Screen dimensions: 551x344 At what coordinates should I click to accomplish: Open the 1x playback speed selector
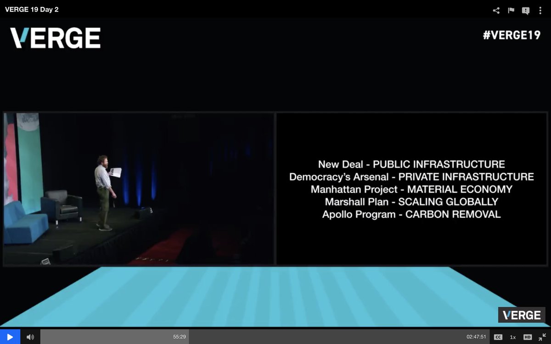click(513, 337)
